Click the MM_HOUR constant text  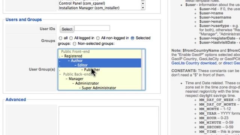pyautogui.click(x=208, y=118)
